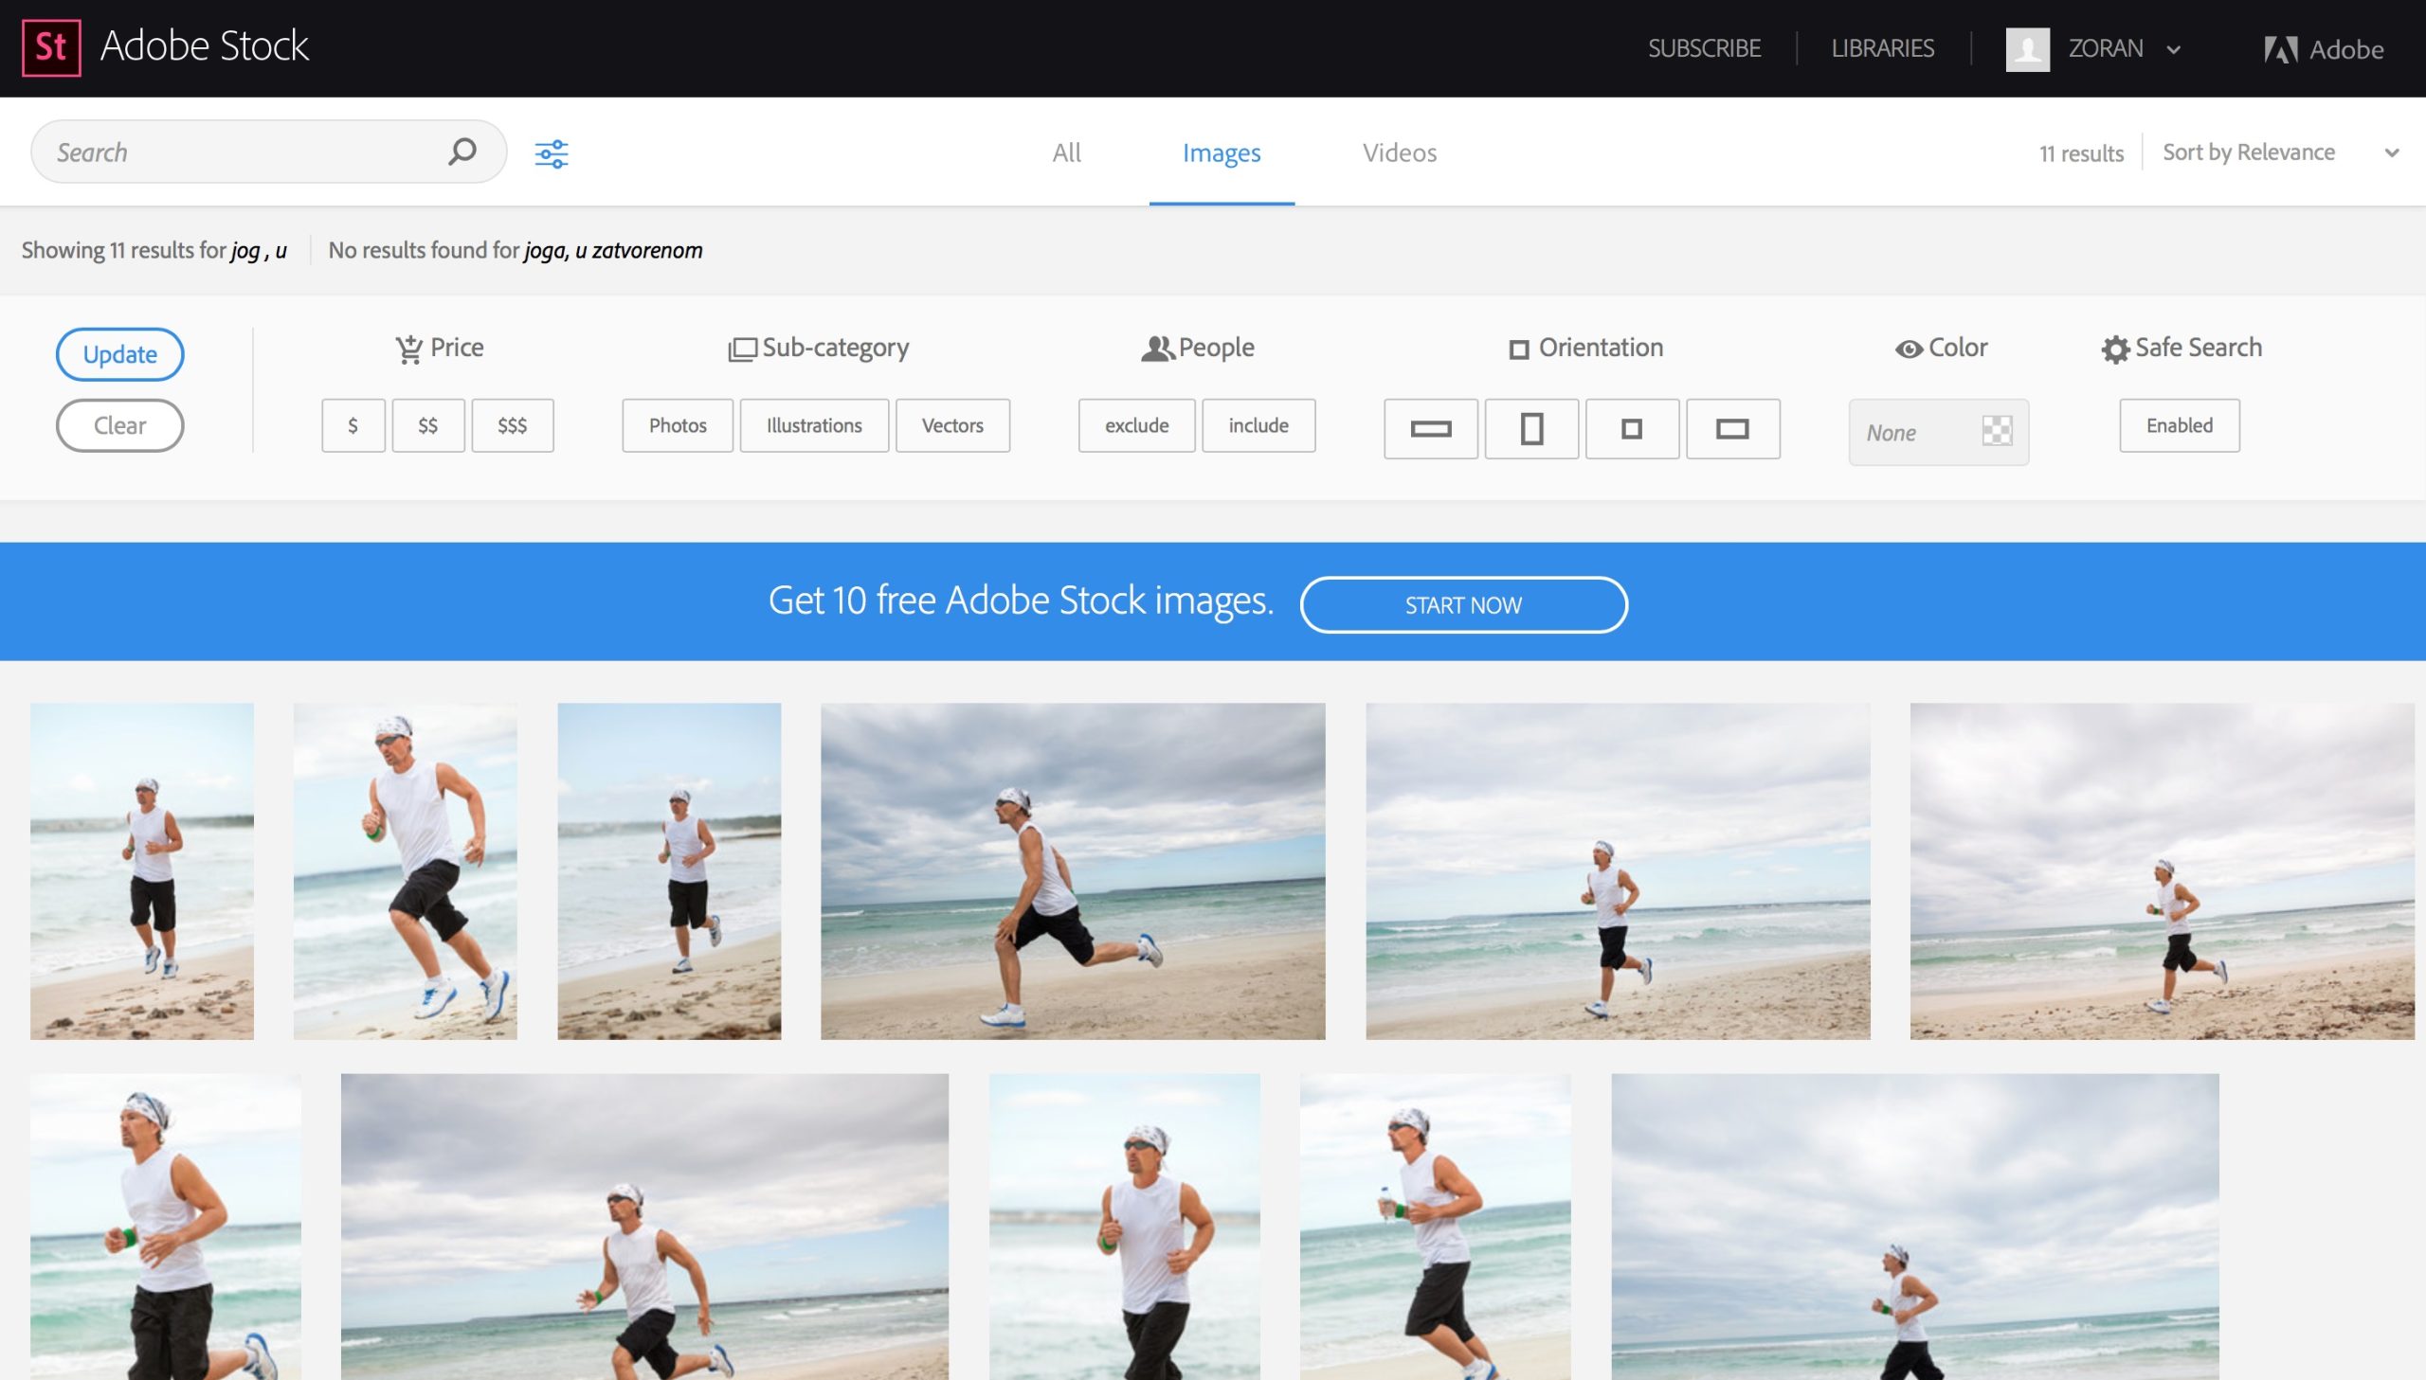This screenshot has height=1380, width=2426.
Task: Click the Zoran user avatar icon
Action: [x=2027, y=49]
